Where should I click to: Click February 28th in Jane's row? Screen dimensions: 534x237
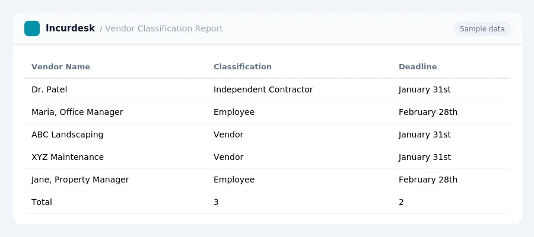point(428,180)
